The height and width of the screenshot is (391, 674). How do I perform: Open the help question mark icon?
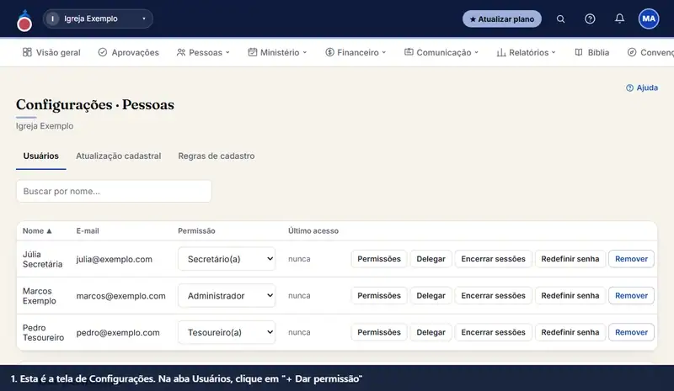590,18
